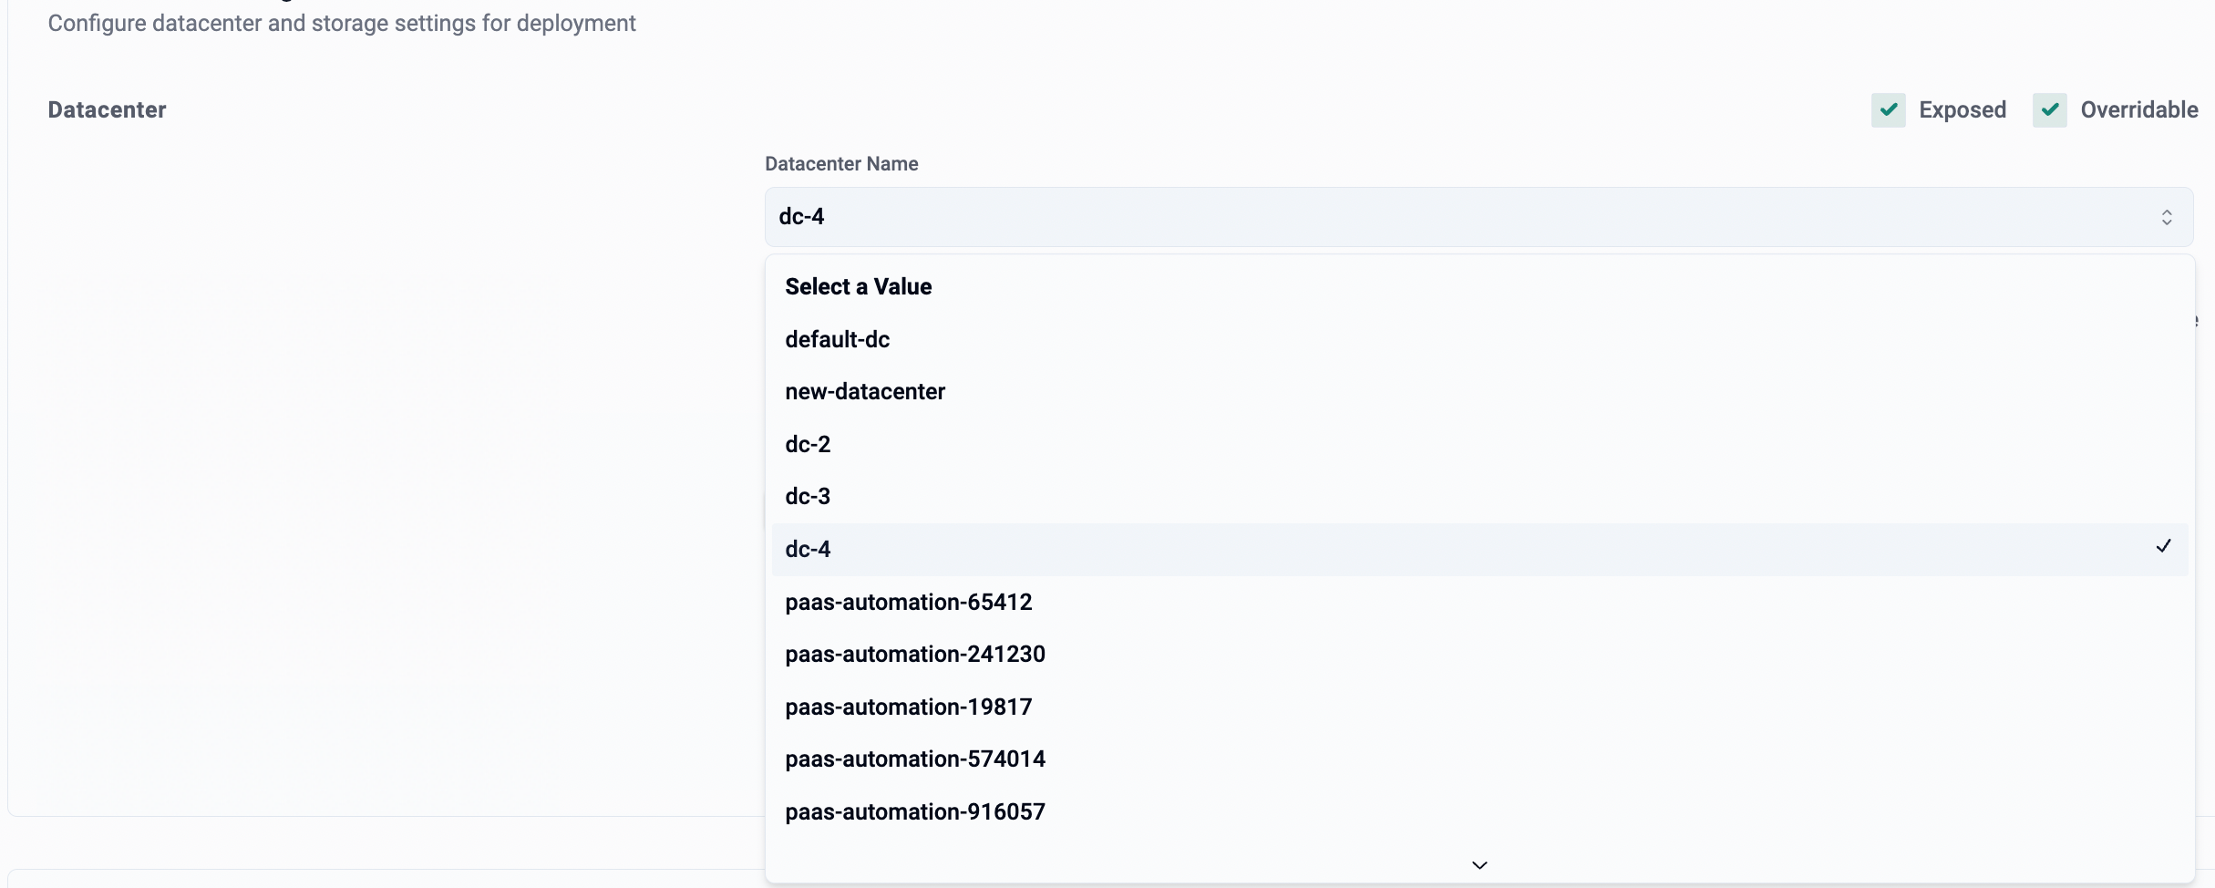The height and width of the screenshot is (888, 2215).
Task: Choose paas-automation-241230 from the list
Action: (x=914, y=655)
